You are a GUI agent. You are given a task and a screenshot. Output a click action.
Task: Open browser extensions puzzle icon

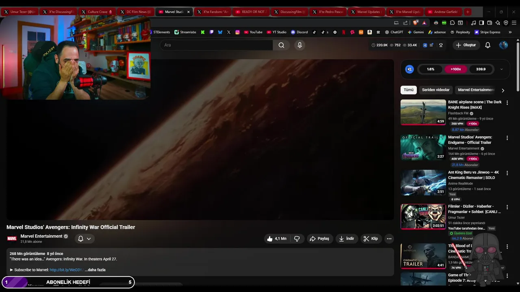point(452,23)
